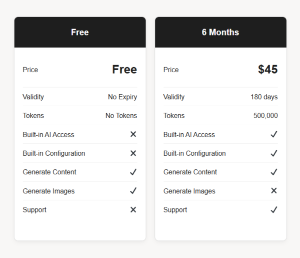Select the 6 Months plan header

[x=220, y=32]
